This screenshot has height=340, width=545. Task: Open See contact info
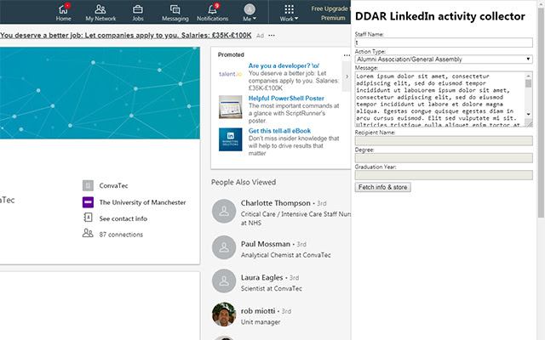123,218
